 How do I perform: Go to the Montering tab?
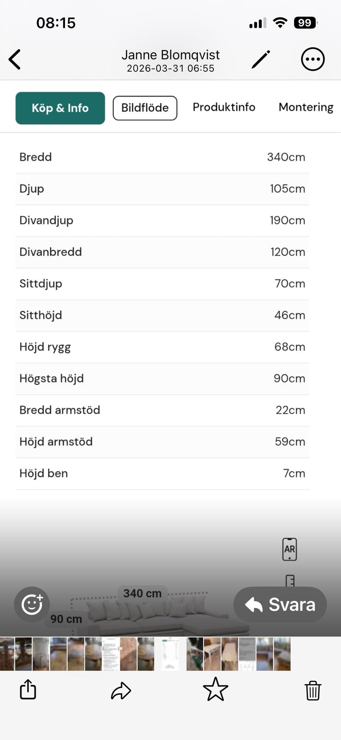coord(306,107)
